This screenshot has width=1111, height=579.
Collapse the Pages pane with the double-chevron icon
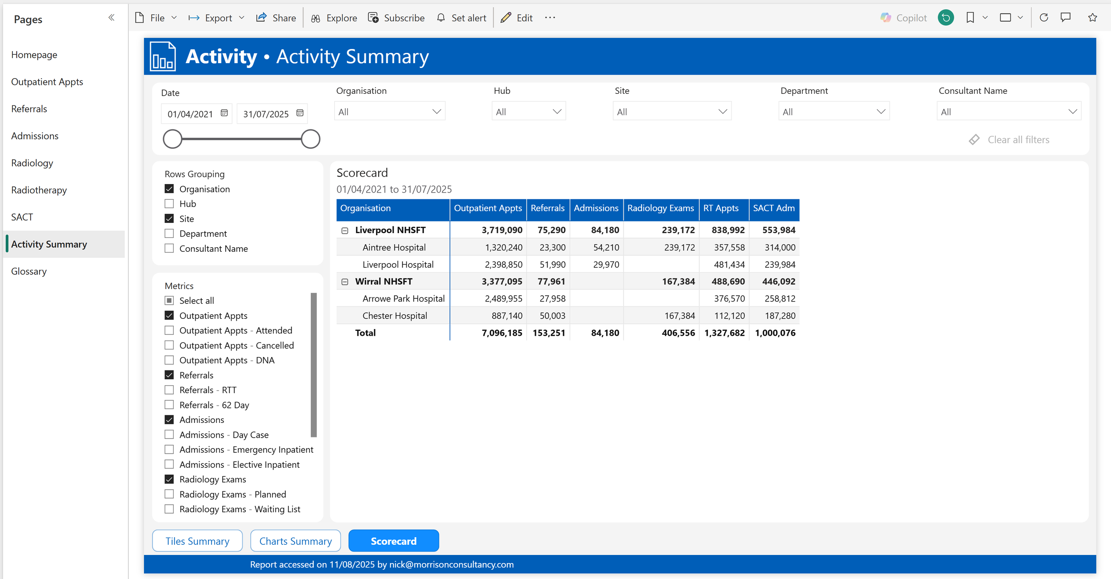tap(111, 18)
